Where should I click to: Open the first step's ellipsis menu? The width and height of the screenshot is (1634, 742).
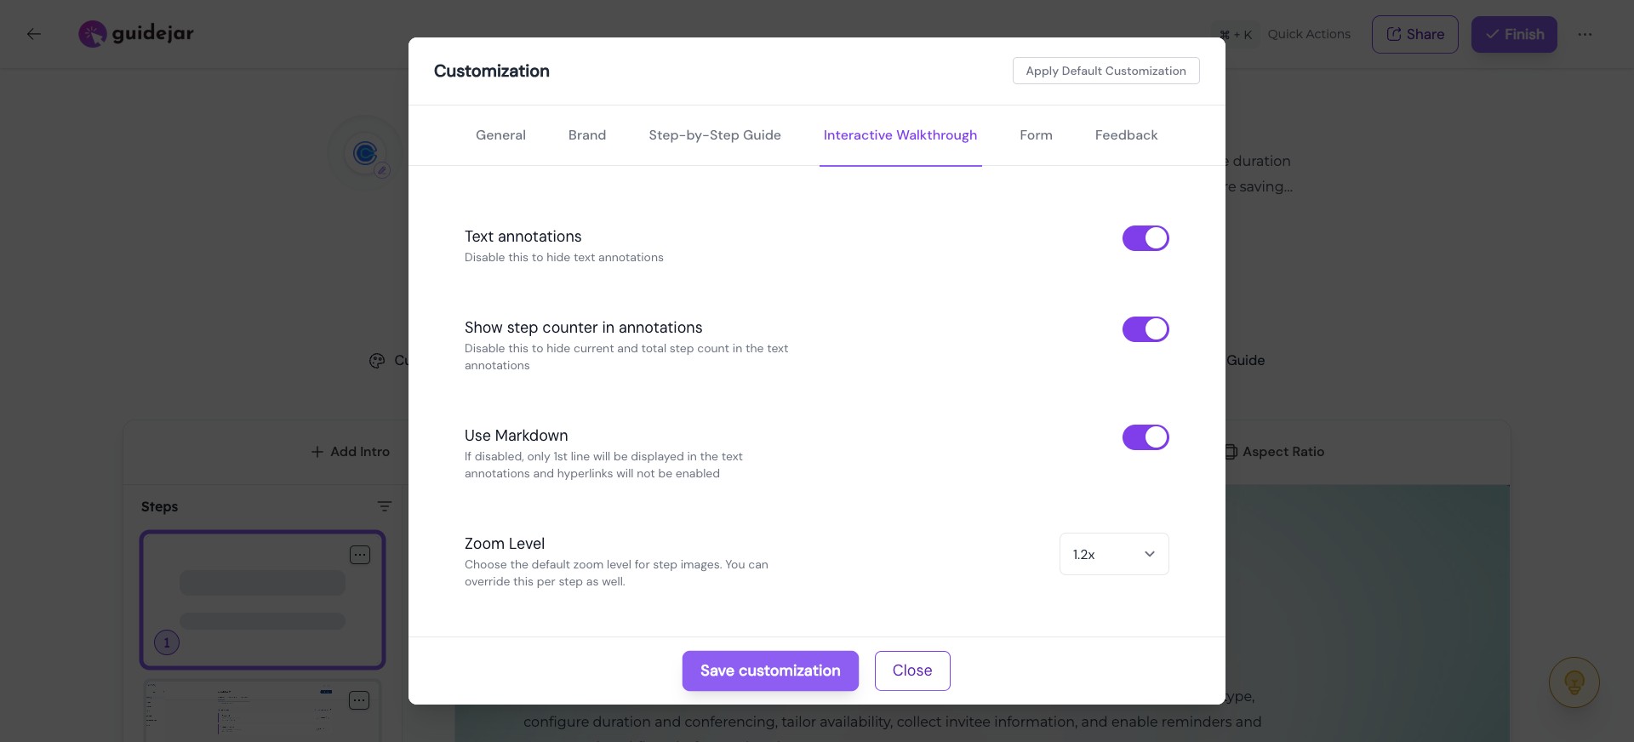point(360,555)
